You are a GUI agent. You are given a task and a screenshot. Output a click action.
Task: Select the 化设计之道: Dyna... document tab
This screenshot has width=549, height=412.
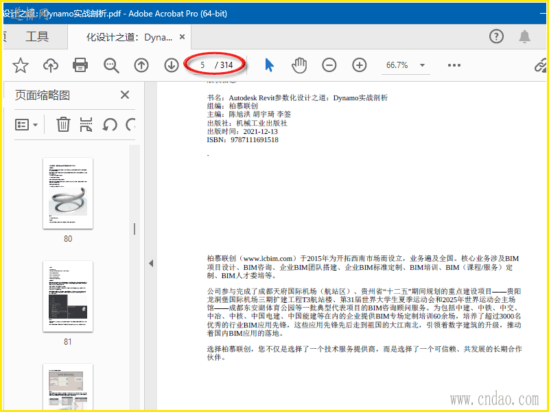pyautogui.click(x=129, y=37)
